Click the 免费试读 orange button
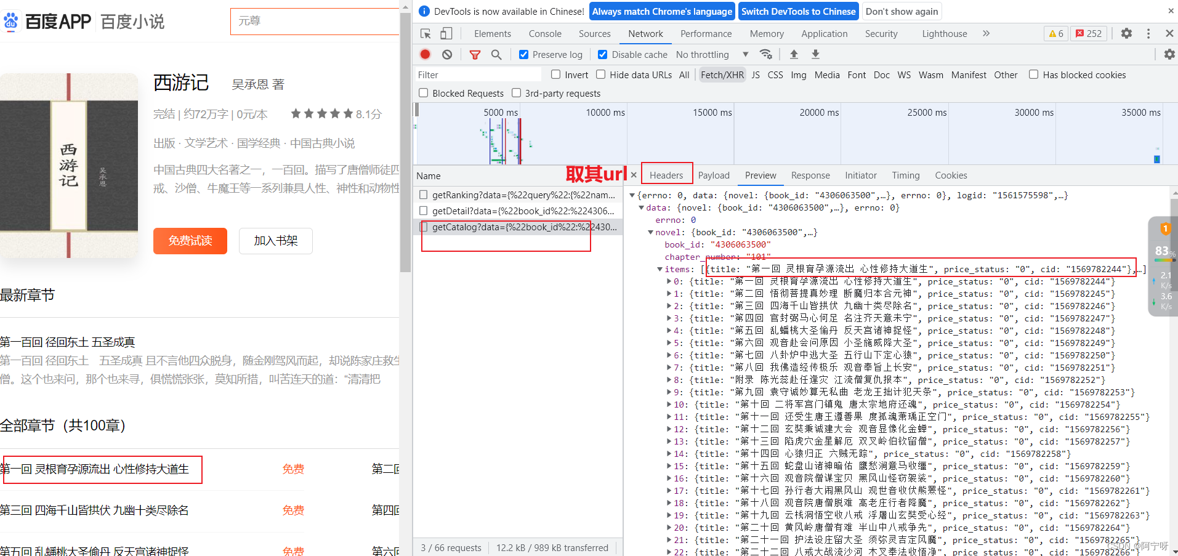Image resolution: width=1178 pixels, height=556 pixels. coord(190,241)
